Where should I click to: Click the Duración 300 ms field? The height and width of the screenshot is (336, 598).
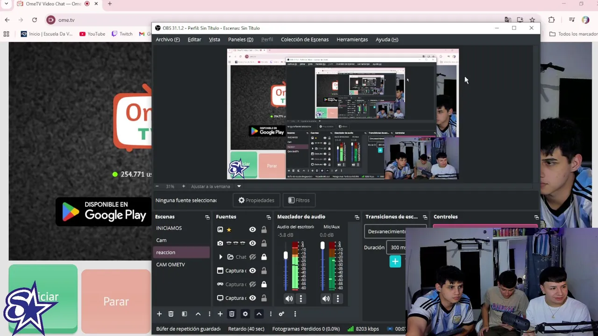(x=397, y=247)
